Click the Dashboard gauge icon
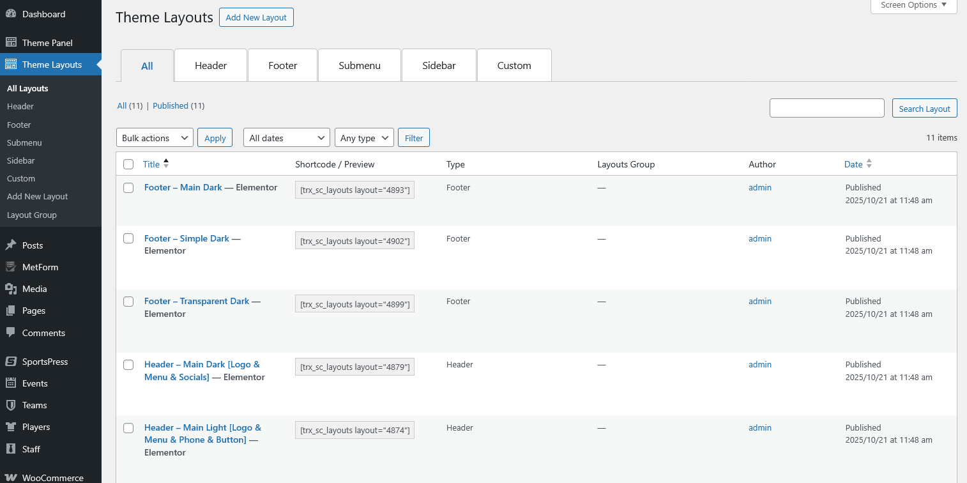Viewport: 967px width, 483px height. (x=11, y=14)
